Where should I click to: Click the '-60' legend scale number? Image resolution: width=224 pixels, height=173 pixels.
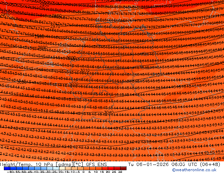click(x=10, y=172)
